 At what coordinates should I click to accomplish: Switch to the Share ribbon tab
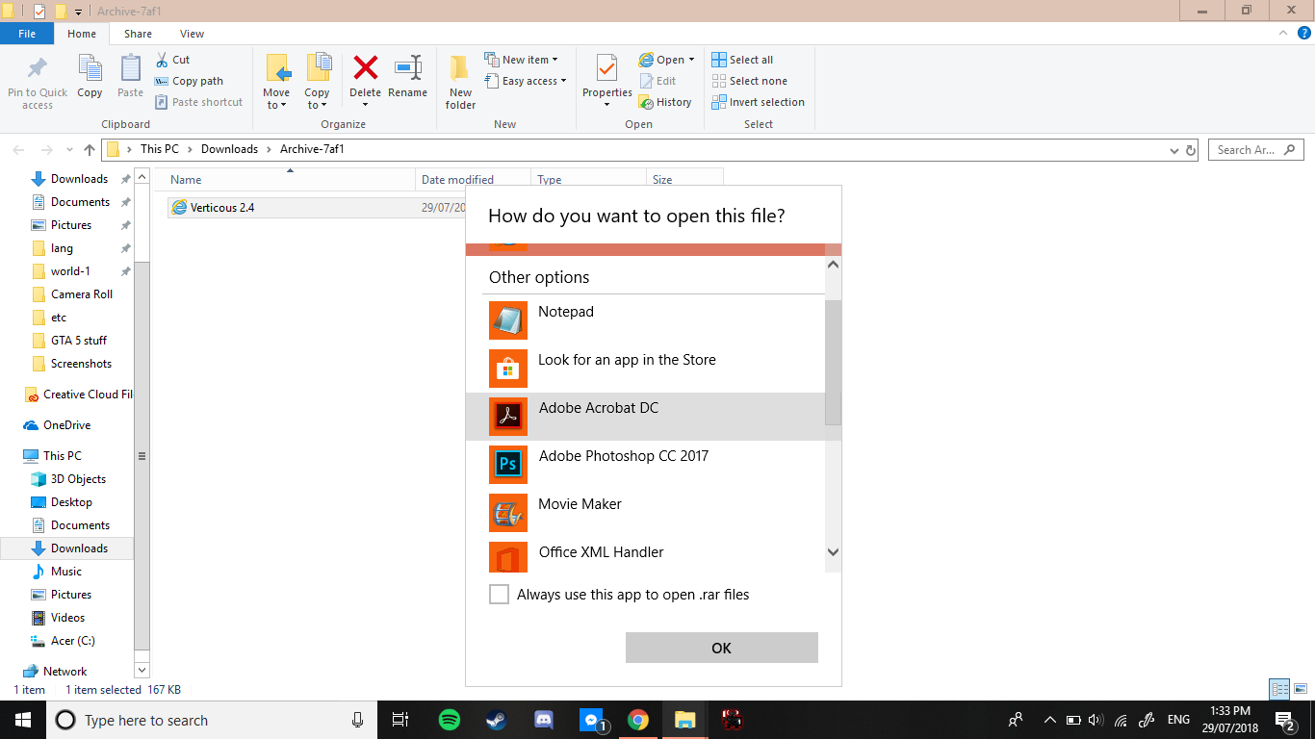[x=138, y=34]
